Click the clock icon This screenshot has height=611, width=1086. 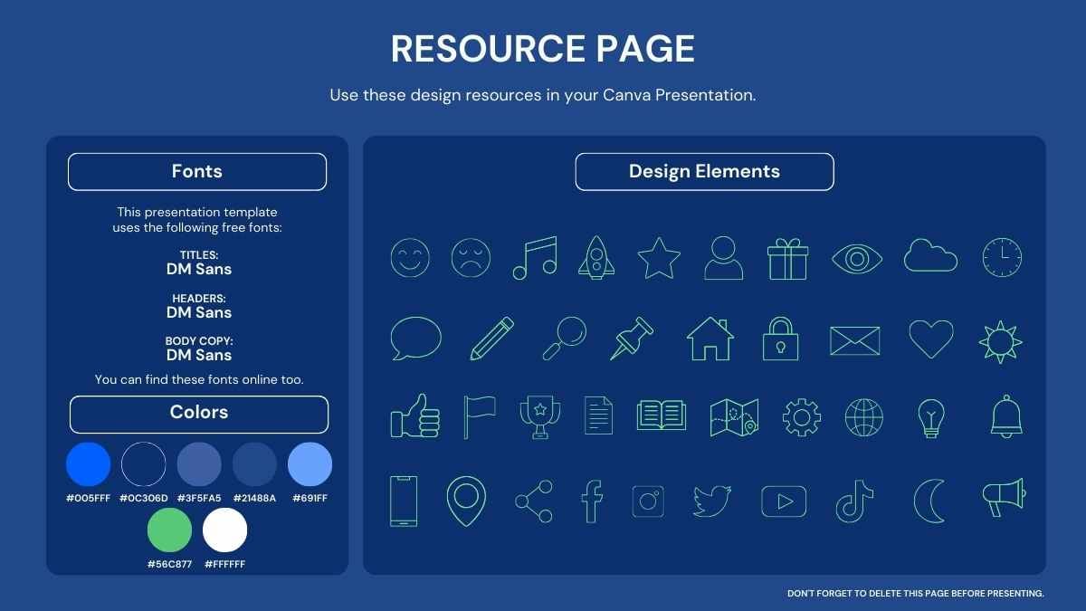pyautogui.click(x=1002, y=258)
